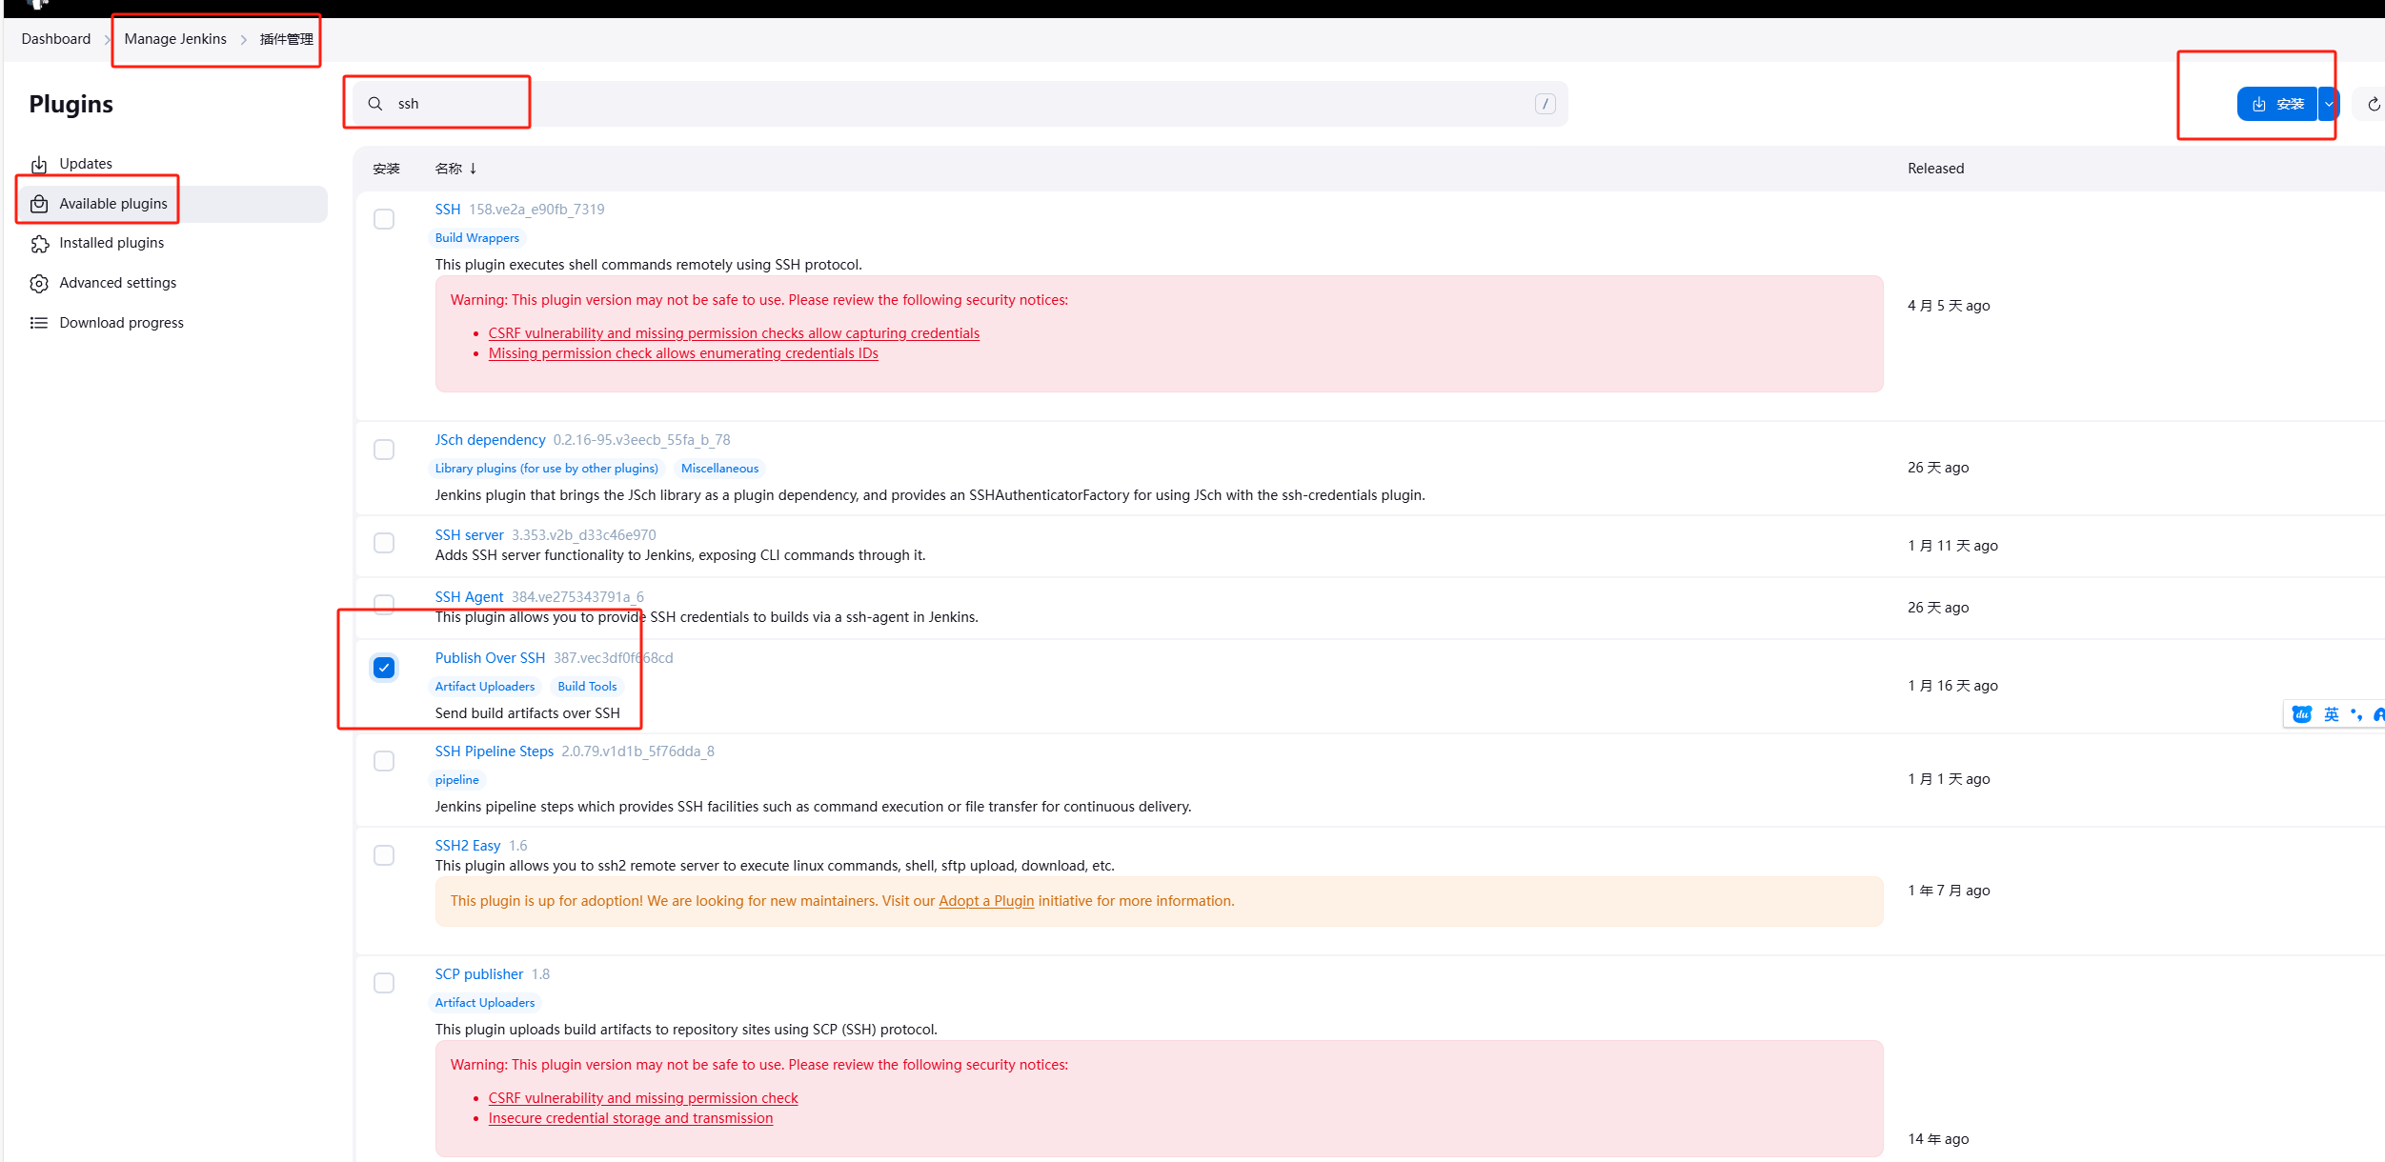
Task: Open the Manage Jenkins breadcrumb chevron
Action: click(244, 39)
